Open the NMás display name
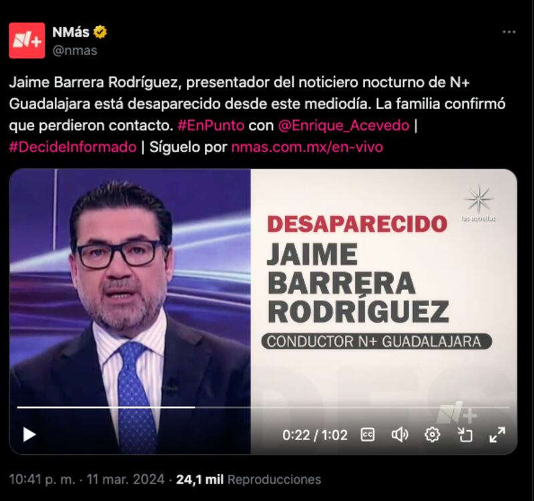534x501 pixels. pos(71,32)
